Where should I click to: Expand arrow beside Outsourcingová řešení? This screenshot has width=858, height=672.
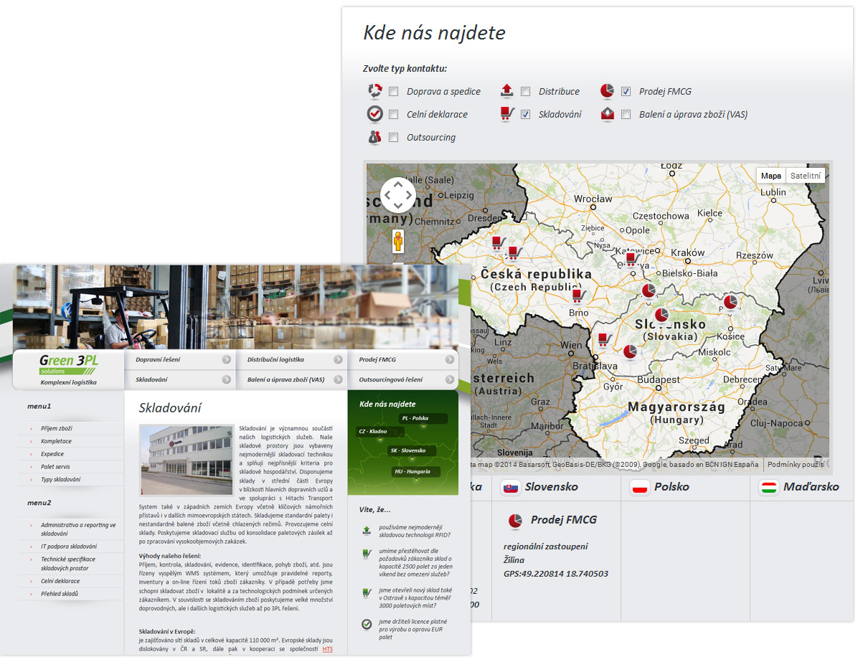click(450, 379)
